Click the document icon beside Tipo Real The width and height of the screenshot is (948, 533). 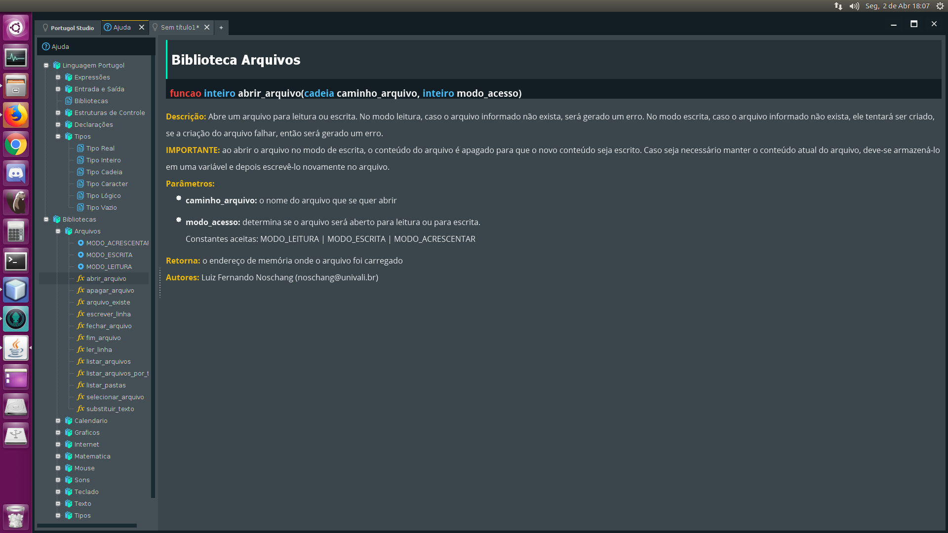[80, 148]
